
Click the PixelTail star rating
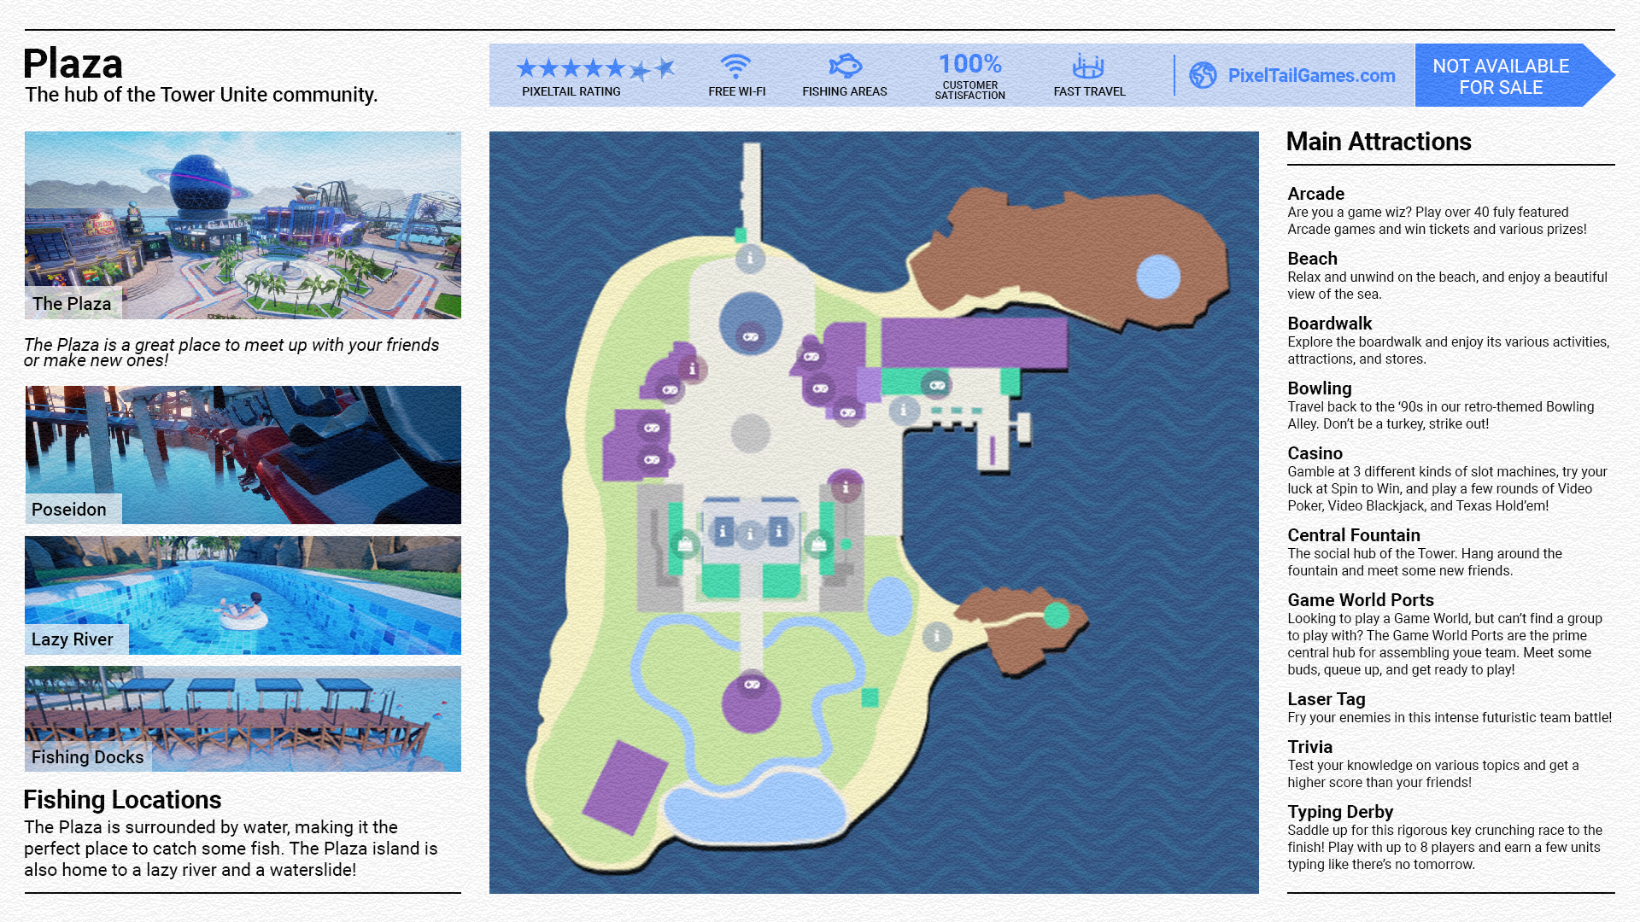pos(594,68)
